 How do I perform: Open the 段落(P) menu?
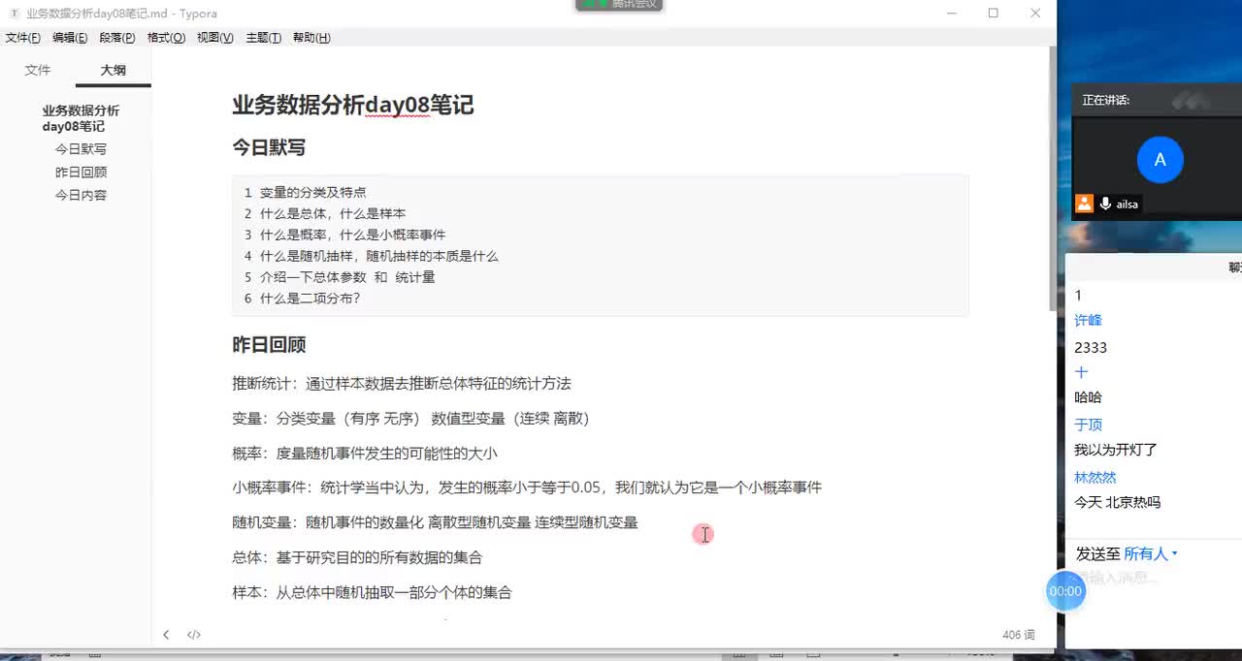(117, 38)
